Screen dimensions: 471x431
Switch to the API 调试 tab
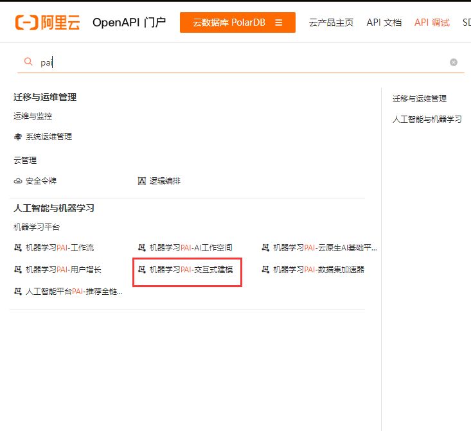click(432, 22)
